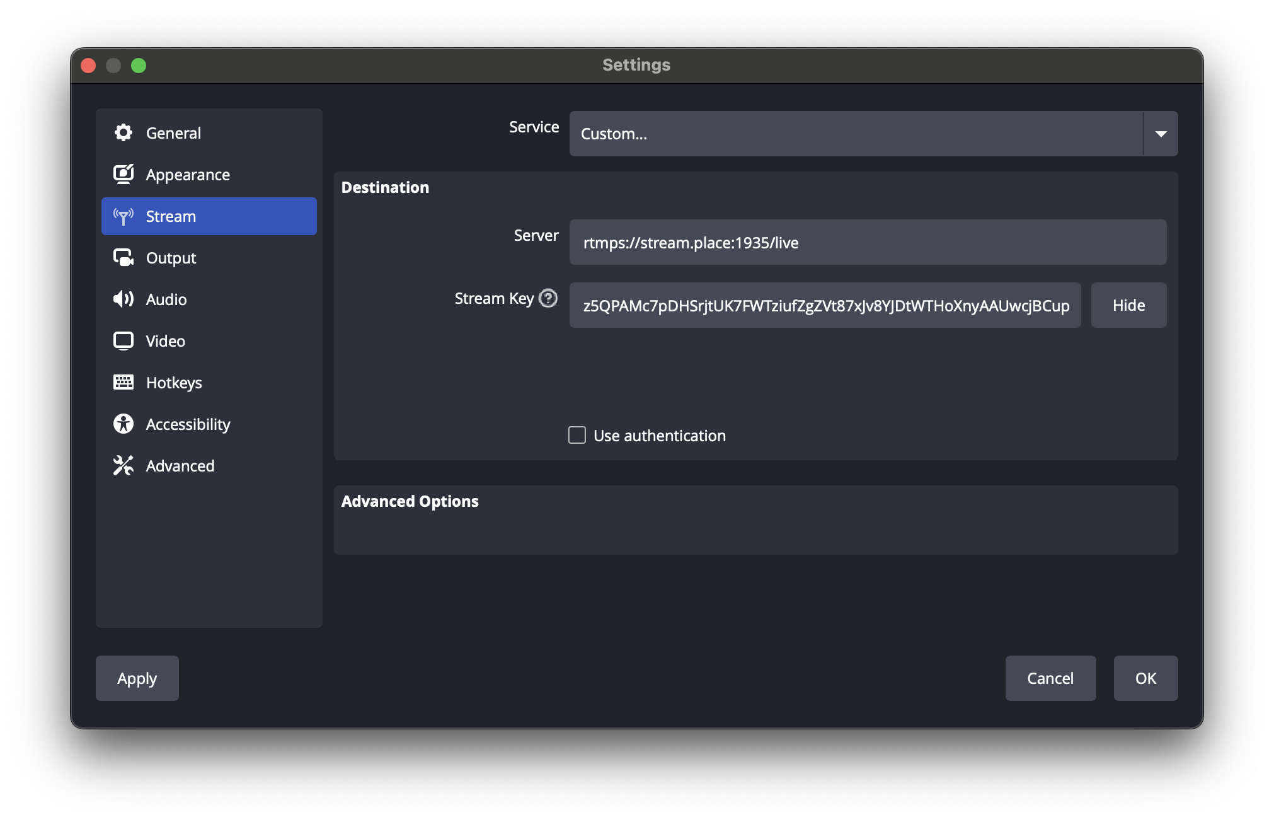This screenshot has height=822, width=1274.
Task: Click the Accessibility person icon
Action: click(123, 424)
